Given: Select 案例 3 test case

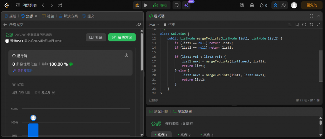Looking at the screenshot, I should tap(207, 135).
